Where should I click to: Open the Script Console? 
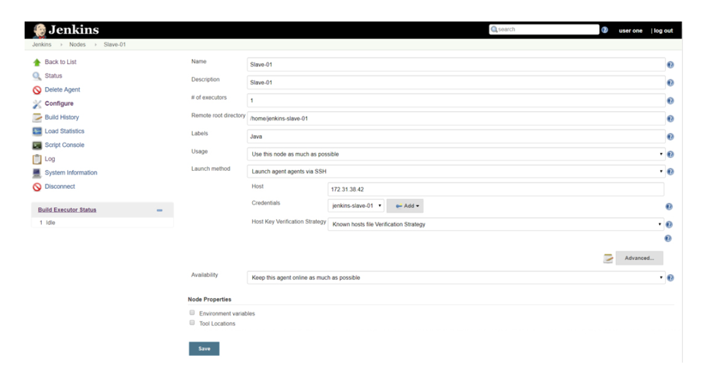[65, 144]
